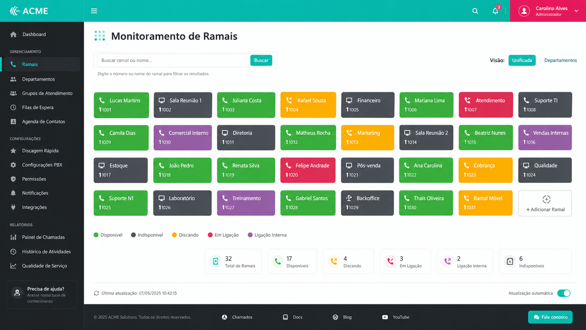Click the Integrações plug icon

click(13, 207)
